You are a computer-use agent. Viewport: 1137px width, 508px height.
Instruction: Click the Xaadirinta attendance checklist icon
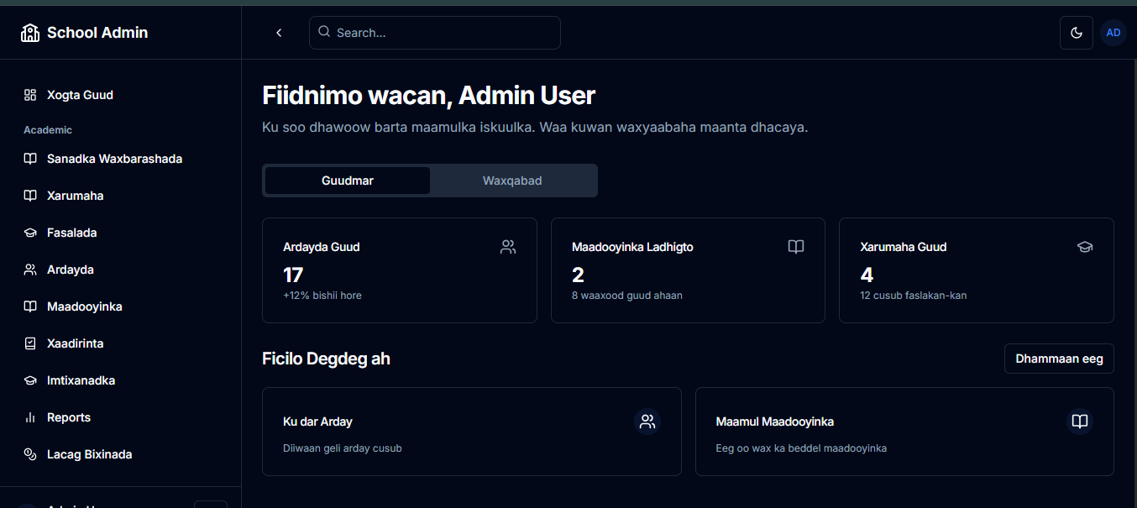click(x=30, y=343)
